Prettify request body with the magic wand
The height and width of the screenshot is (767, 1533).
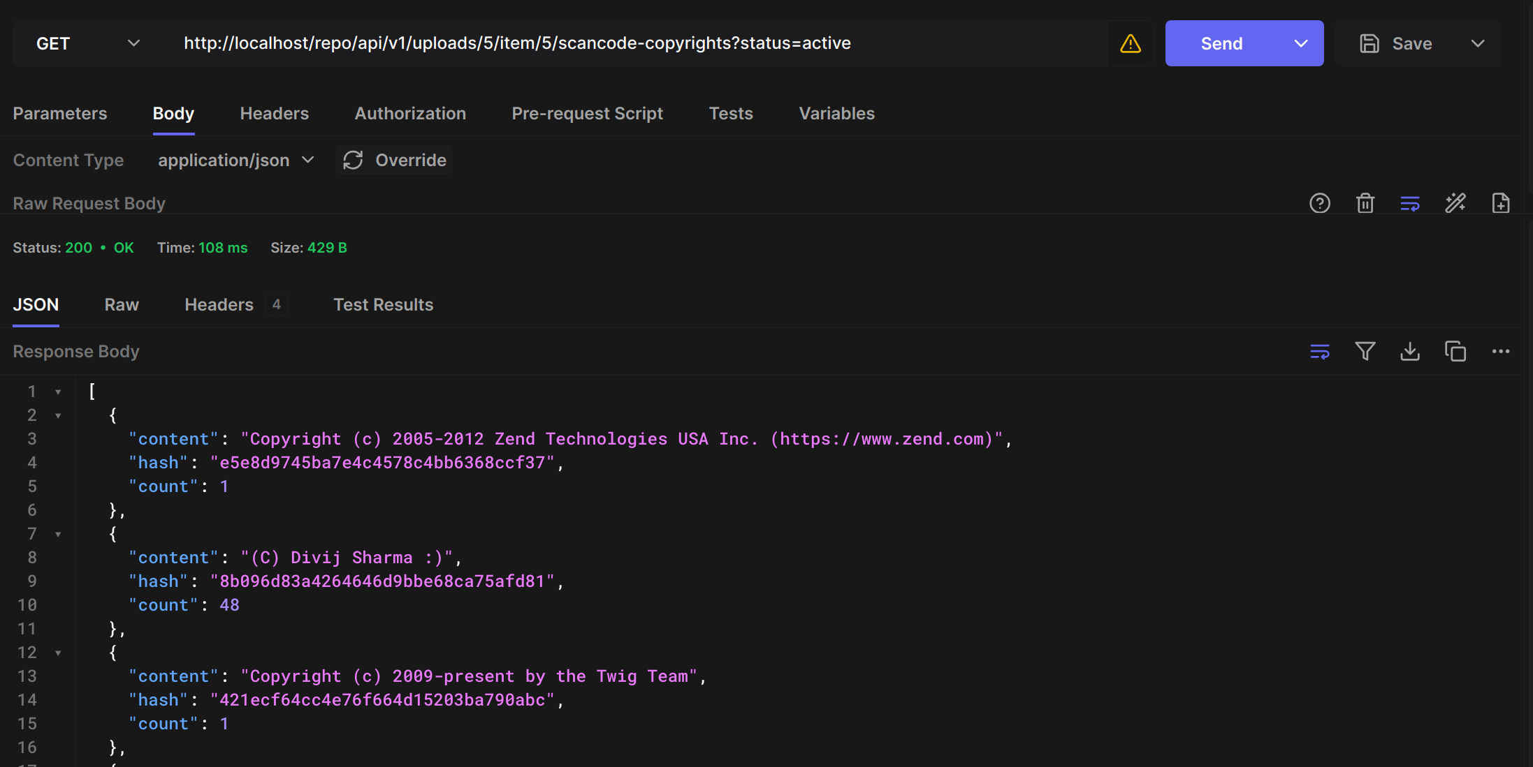(x=1455, y=203)
